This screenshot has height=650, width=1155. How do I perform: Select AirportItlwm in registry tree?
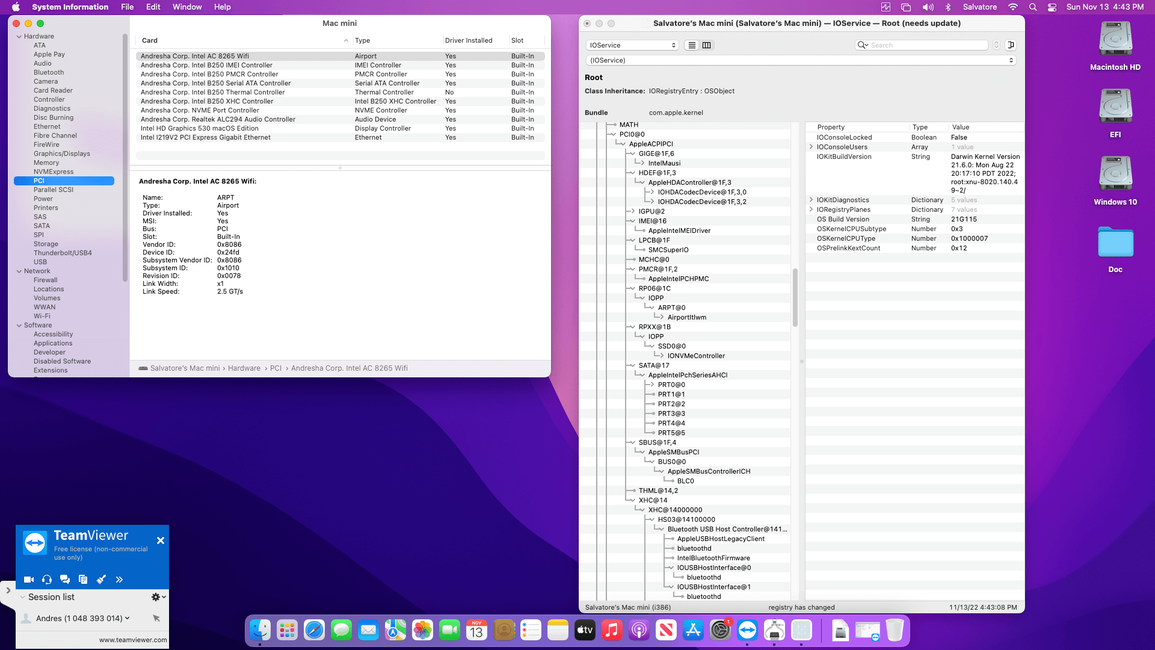[686, 317]
